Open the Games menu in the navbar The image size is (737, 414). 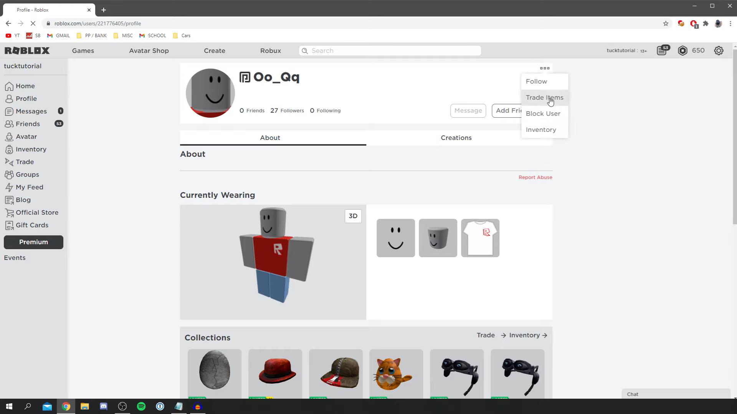pos(83,51)
